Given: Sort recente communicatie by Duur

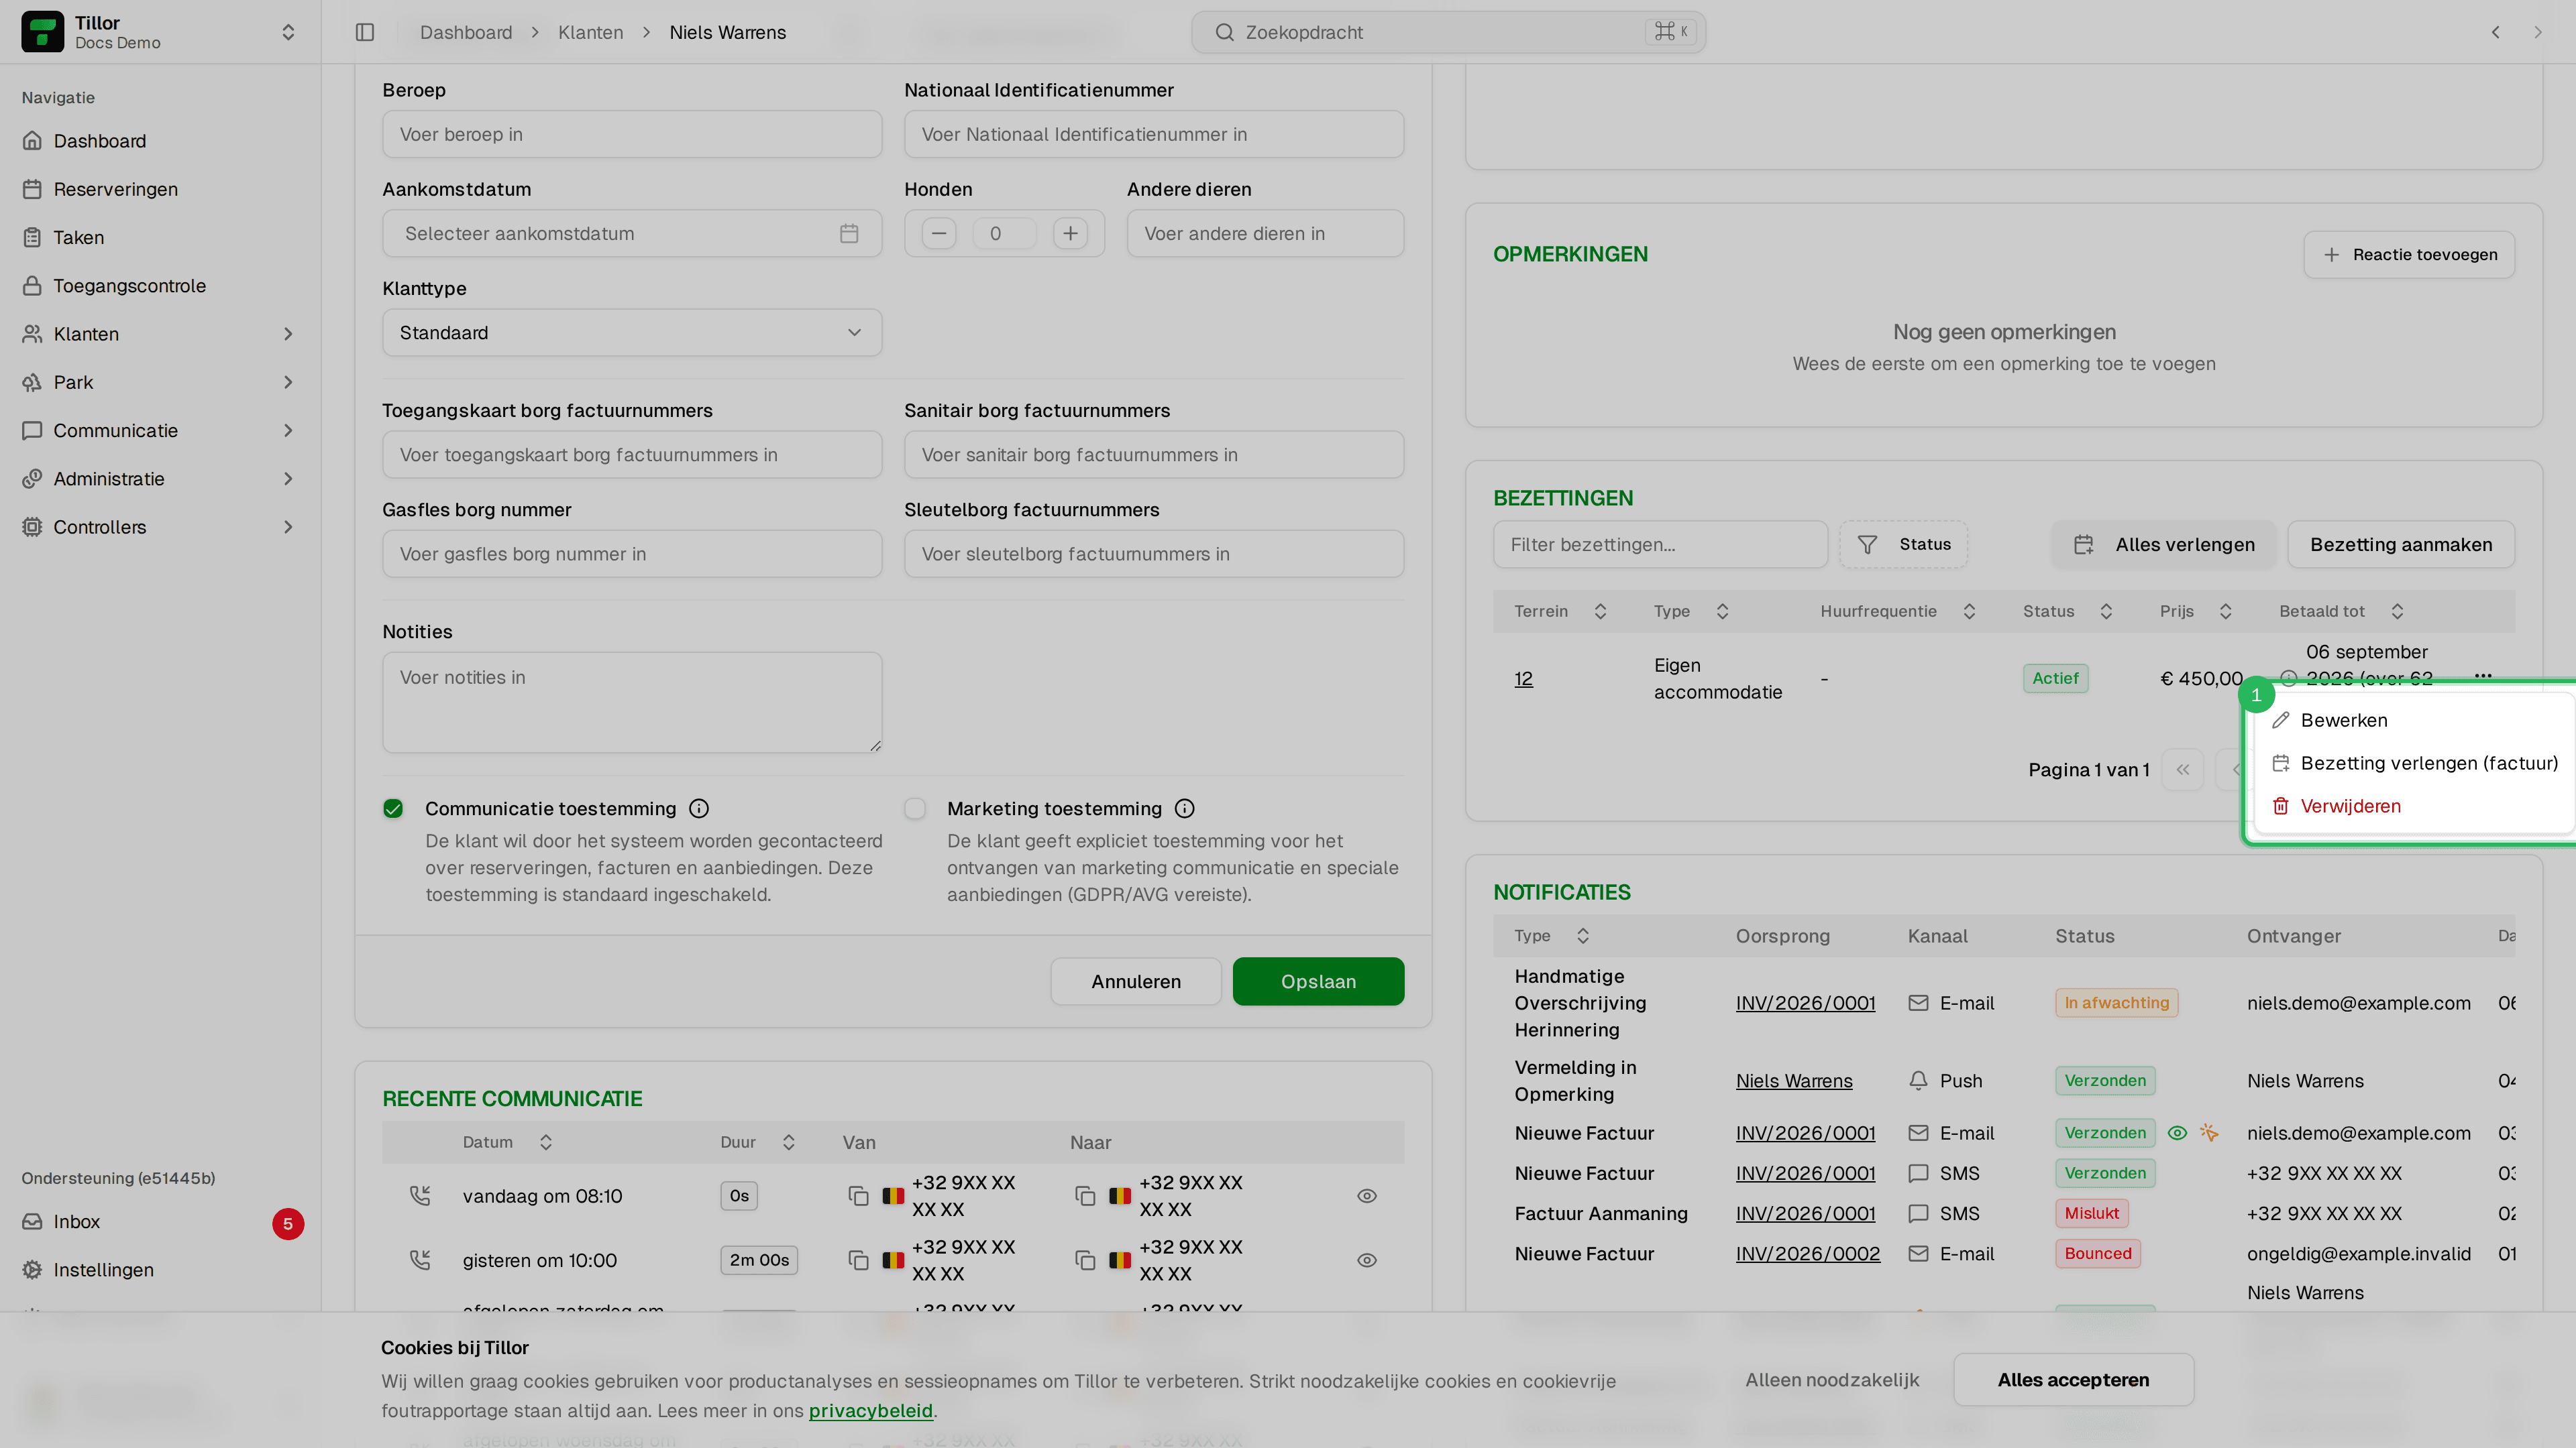Looking at the screenshot, I should tap(758, 1142).
